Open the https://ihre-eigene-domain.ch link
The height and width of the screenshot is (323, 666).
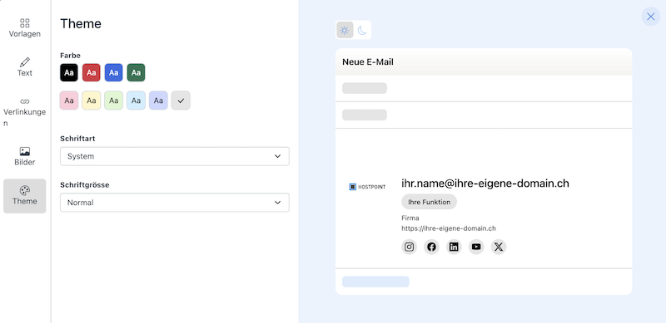pyautogui.click(x=449, y=228)
